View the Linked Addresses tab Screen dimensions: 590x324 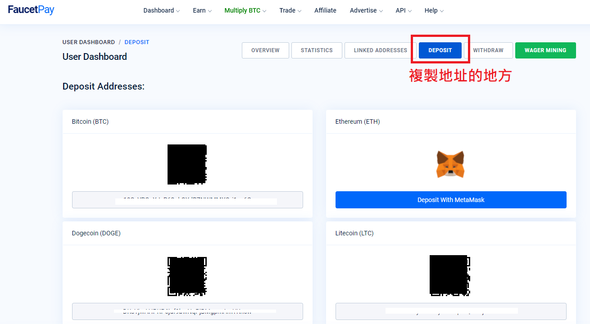click(x=381, y=50)
